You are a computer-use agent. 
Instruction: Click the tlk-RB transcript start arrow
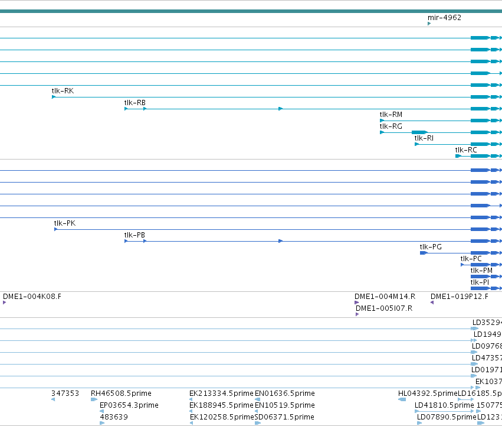126,109
